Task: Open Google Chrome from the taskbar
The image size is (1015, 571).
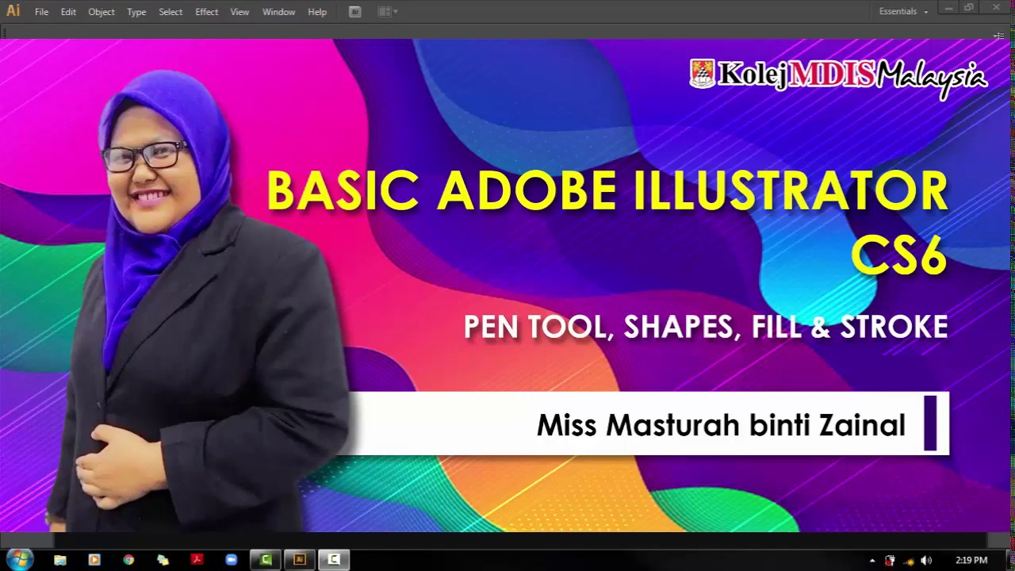Action: [x=128, y=560]
